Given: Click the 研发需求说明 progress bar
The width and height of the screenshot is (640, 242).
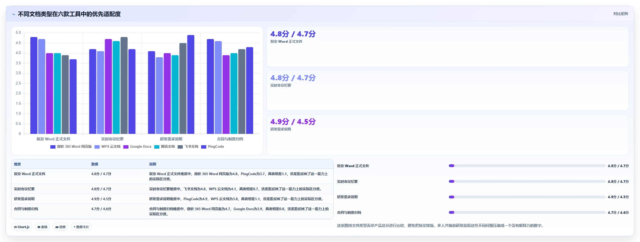Looking at the screenshot, I should 527,197.
